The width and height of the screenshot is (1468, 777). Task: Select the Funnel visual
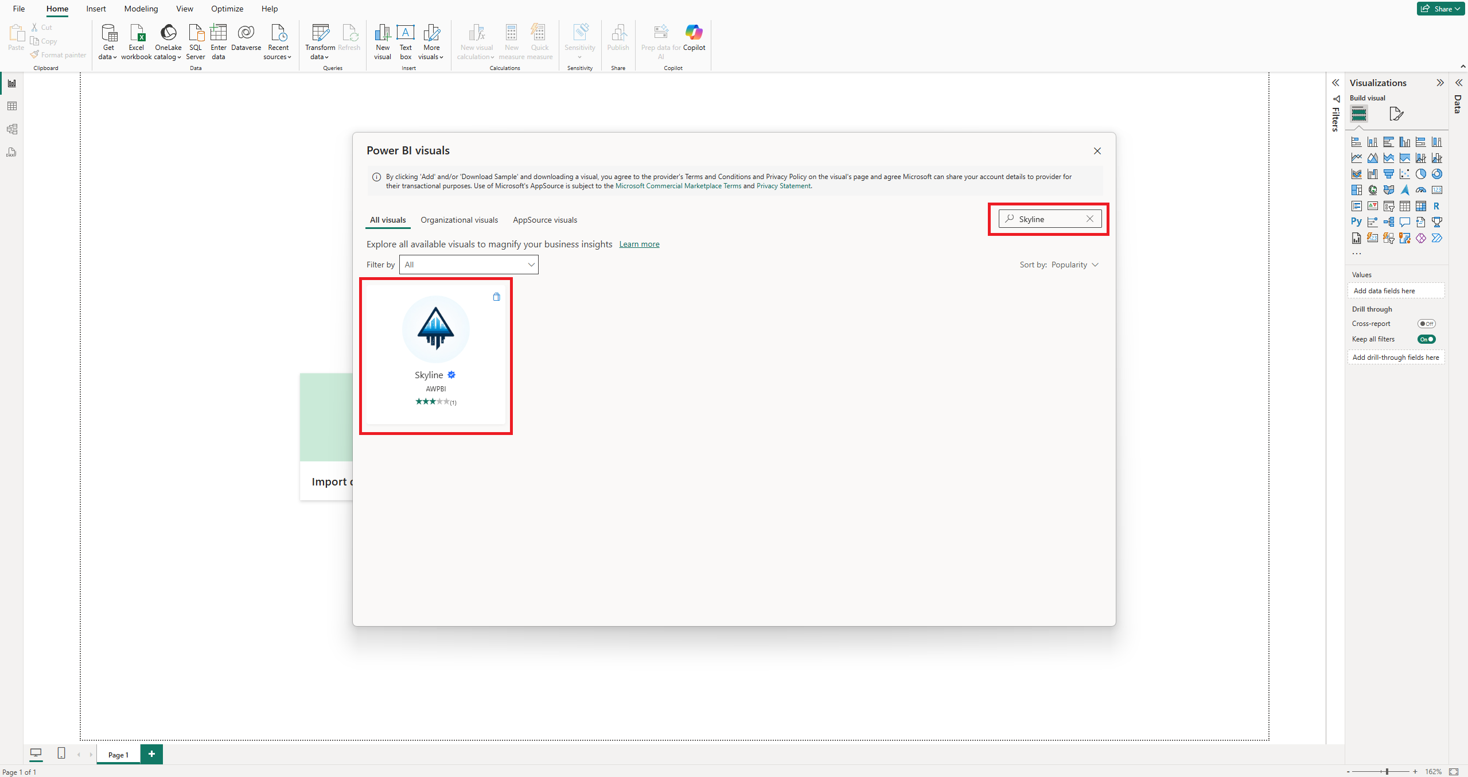point(1389,174)
